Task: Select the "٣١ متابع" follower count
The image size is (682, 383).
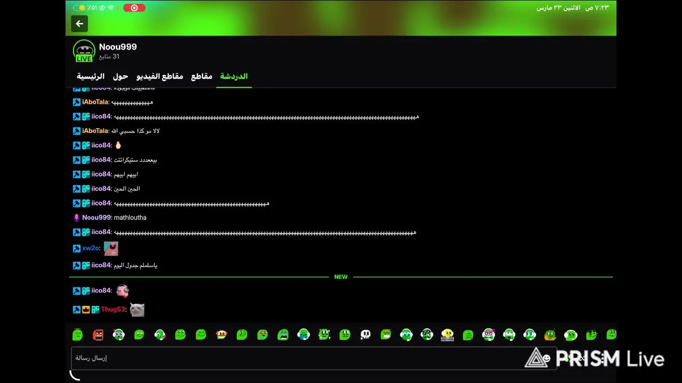Action: coord(109,56)
